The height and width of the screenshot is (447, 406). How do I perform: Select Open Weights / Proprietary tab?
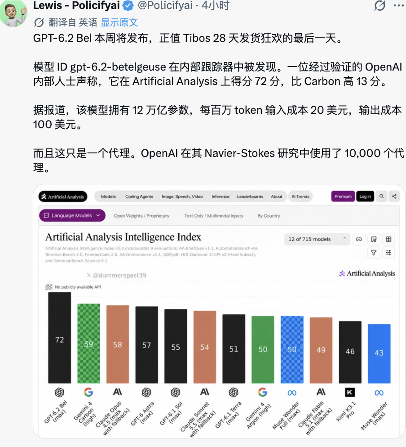[141, 216]
